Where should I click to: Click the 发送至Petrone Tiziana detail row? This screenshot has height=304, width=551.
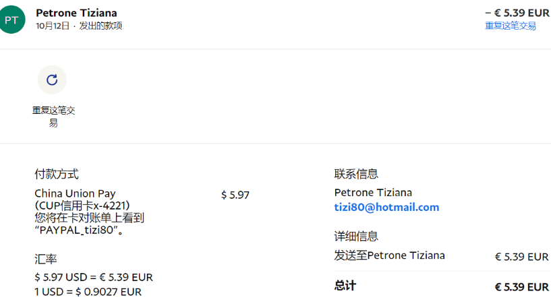[x=389, y=255]
